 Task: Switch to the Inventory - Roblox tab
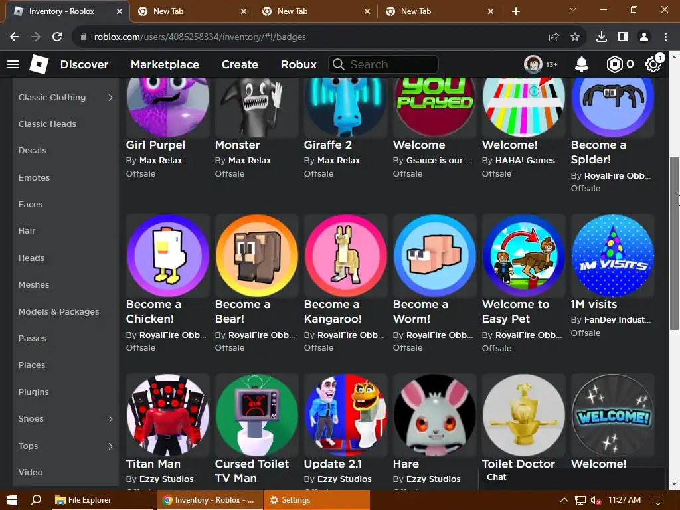(x=62, y=11)
